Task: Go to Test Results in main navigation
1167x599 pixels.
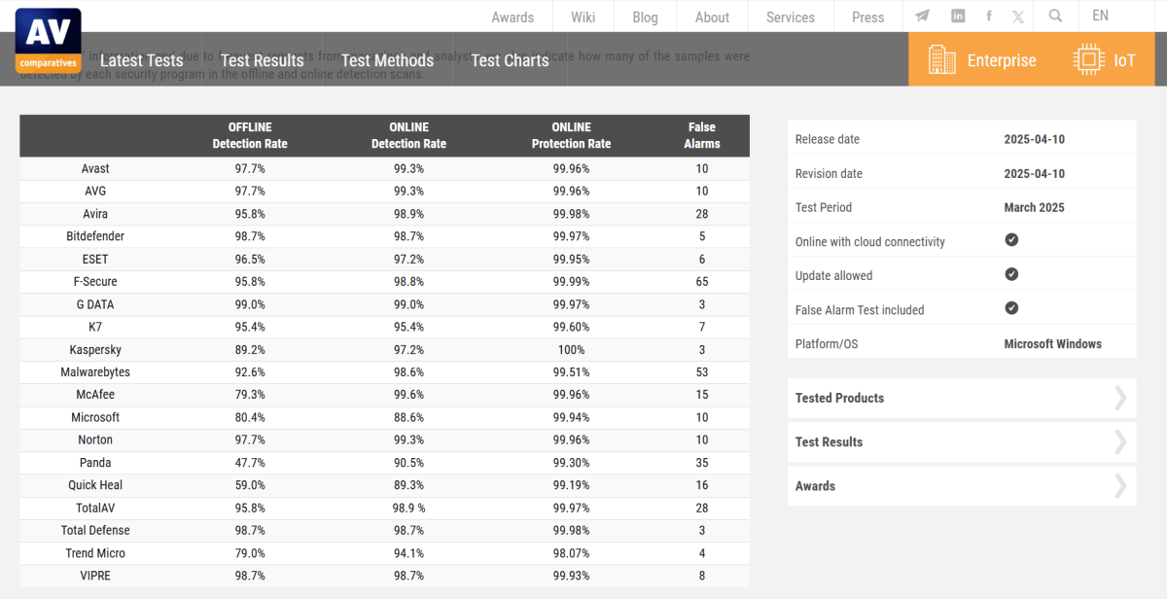Action: click(x=263, y=60)
